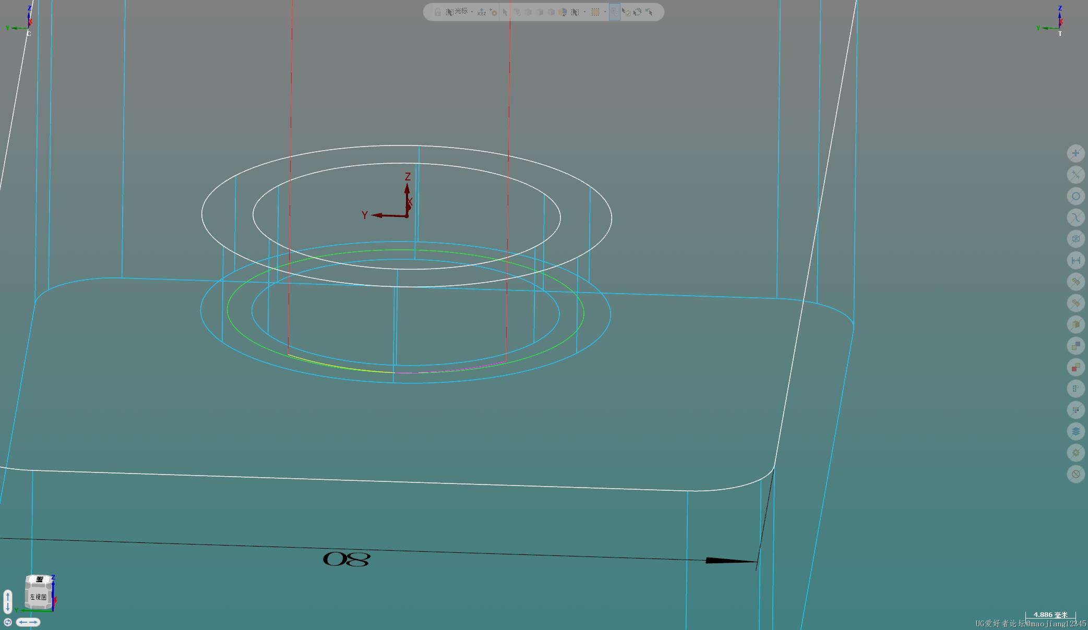The width and height of the screenshot is (1088, 630).
Task: Toggle the wireframe cube filter button
Action: (x=1075, y=239)
